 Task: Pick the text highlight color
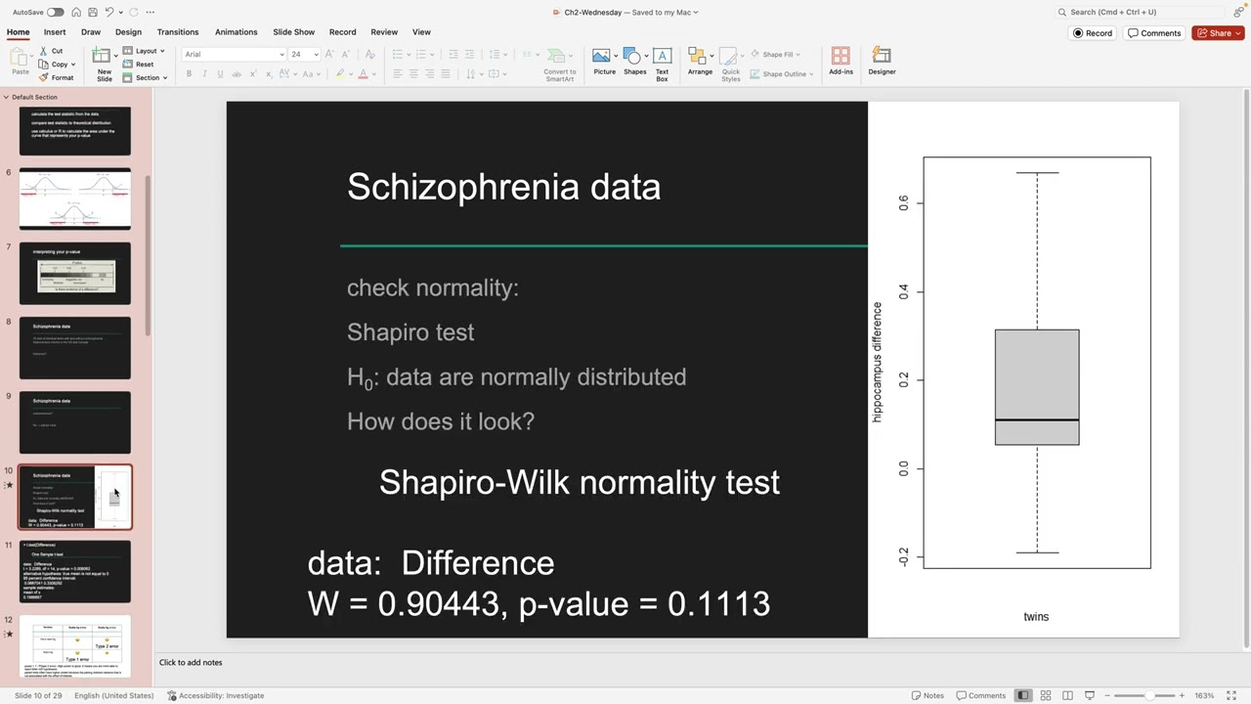tap(340, 74)
